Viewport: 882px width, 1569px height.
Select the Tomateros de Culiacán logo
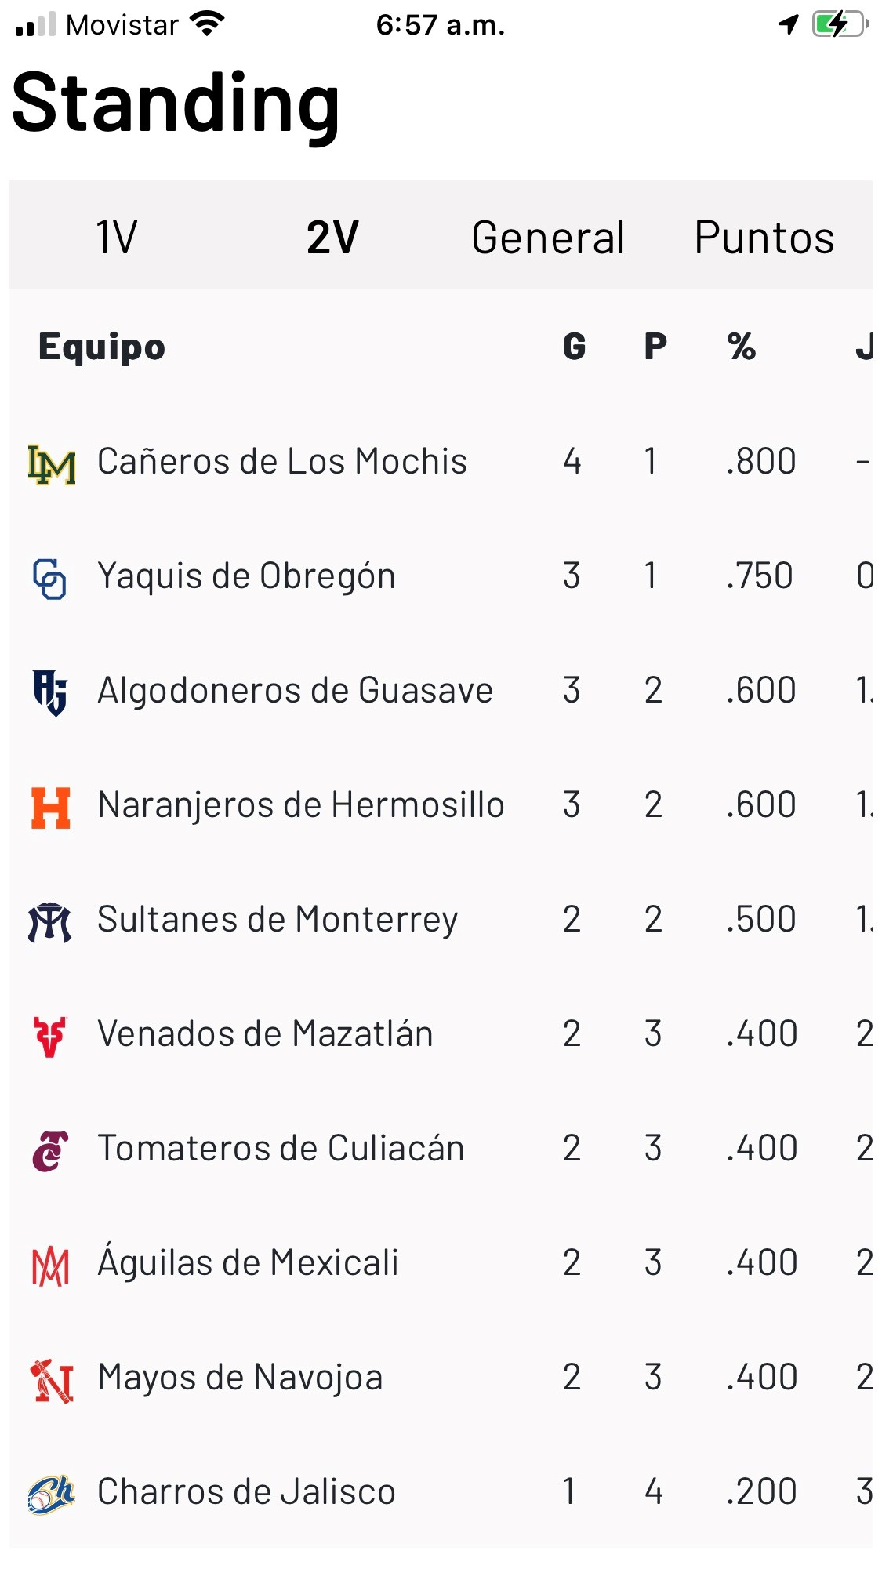[x=50, y=1151]
